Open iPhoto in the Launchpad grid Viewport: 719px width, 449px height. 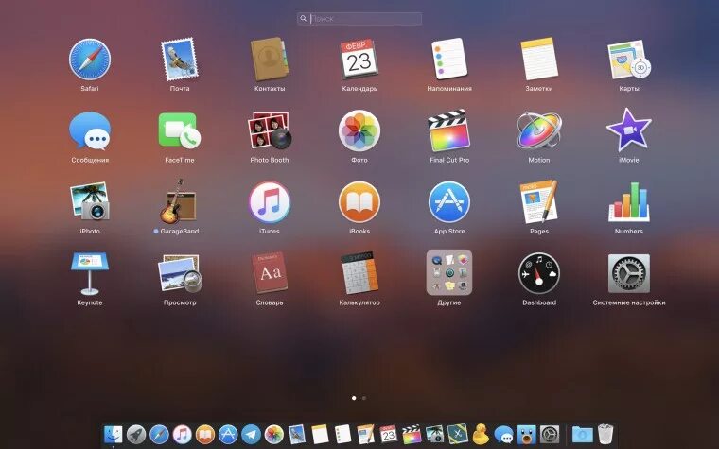[x=90, y=201]
